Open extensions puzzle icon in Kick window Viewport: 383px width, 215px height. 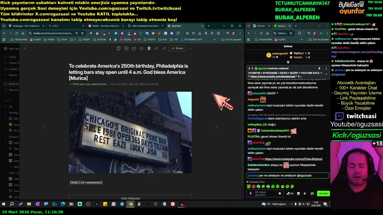point(299,33)
